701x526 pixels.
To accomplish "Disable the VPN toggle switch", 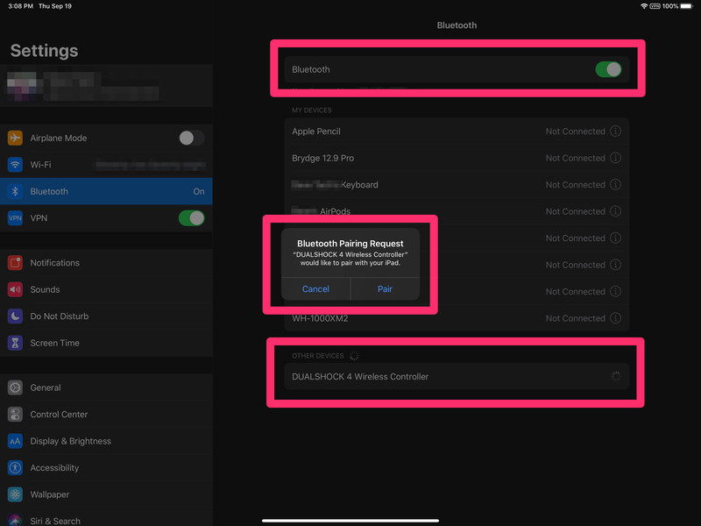I will [x=191, y=218].
